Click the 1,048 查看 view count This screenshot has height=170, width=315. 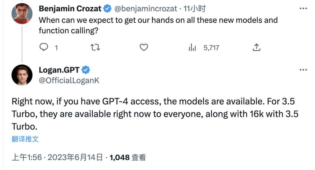tap(127, 157)
